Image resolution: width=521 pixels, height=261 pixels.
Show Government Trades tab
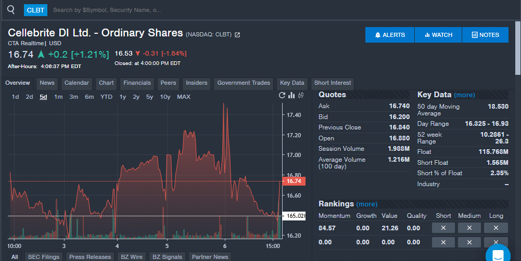244,83
